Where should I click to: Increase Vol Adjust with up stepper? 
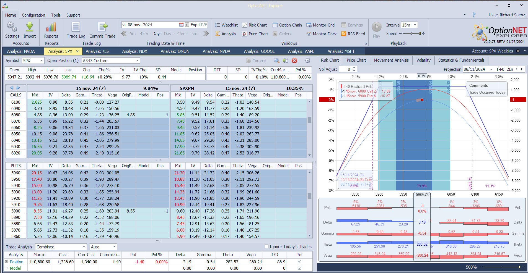[x=354, y=68]
